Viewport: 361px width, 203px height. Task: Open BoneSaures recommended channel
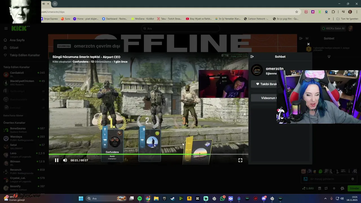[x=24, y=130]
